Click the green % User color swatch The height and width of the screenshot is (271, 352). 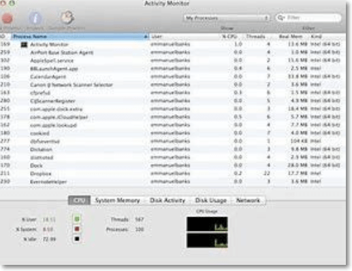77,219
